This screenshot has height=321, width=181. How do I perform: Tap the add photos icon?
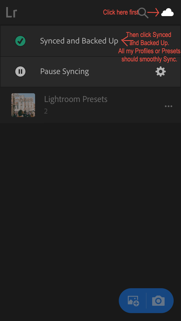coord(133,301)
